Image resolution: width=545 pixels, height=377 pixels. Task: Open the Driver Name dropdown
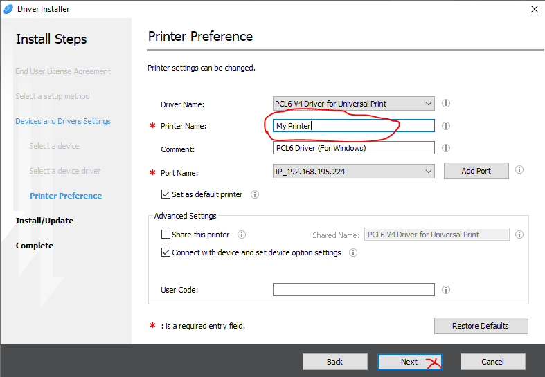pos(429,104)
